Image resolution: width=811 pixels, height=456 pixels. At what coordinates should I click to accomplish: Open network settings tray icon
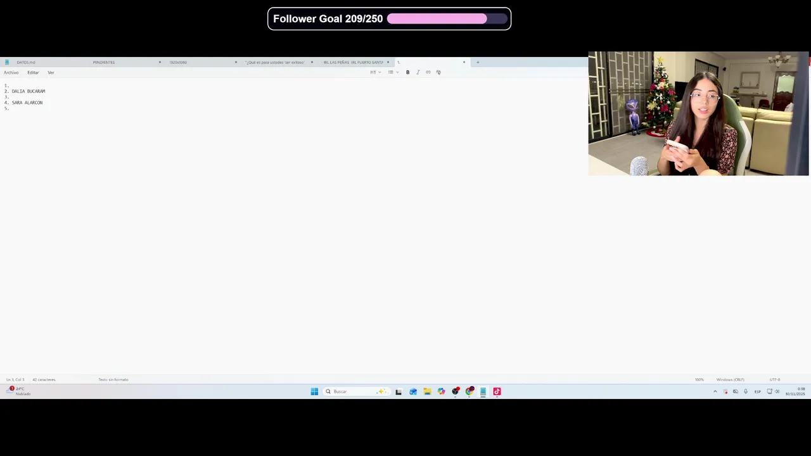pos(769,391)
